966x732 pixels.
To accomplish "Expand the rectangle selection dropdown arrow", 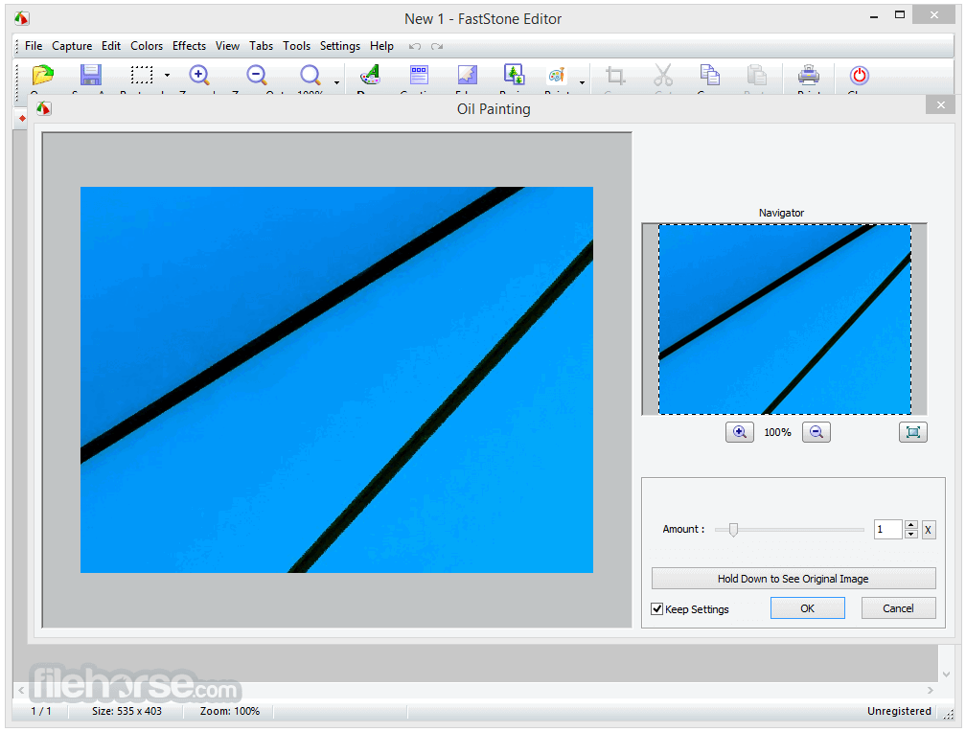I will pyautogui.click(x=167, y=76).
